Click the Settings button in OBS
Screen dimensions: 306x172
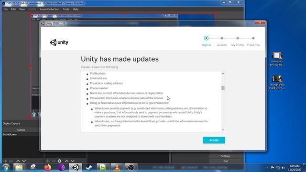click(x=225, y=156)
